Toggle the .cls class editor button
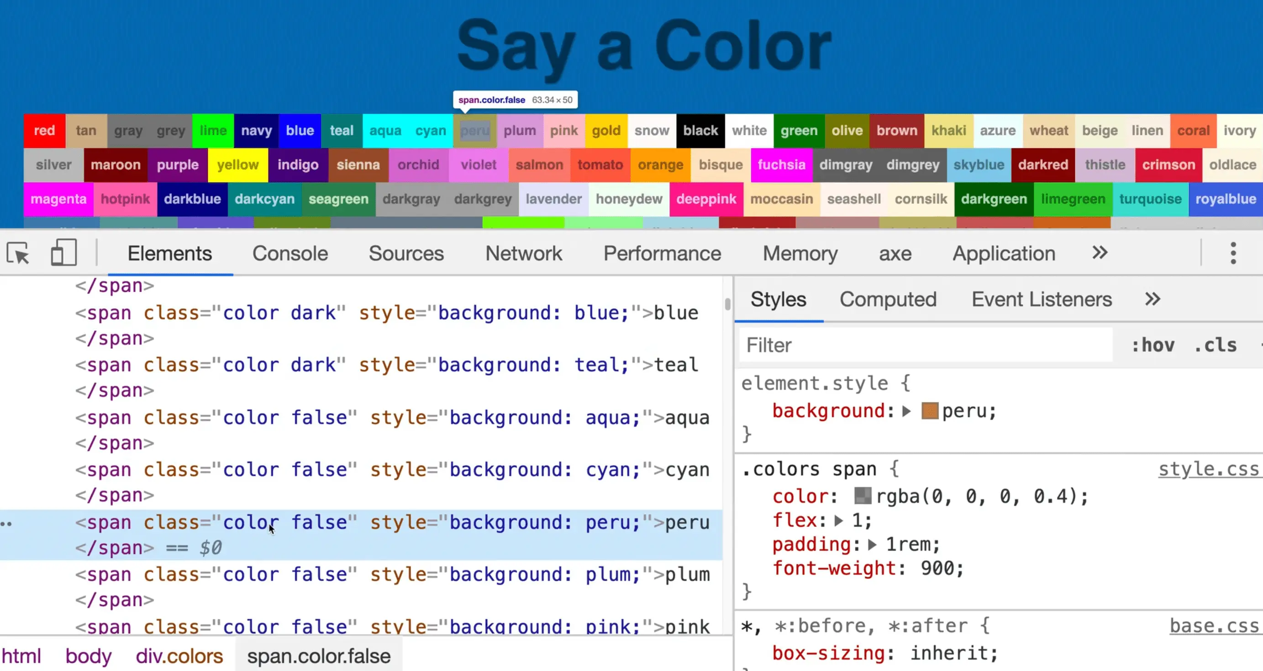The image size is (1263, 671). click(1215, 346)
